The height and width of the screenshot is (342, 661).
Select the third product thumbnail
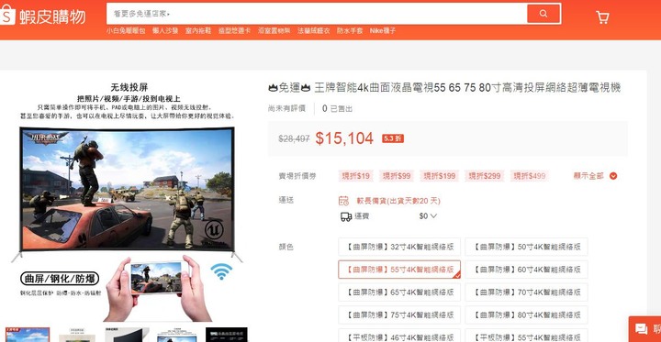(x=127, y=335)
